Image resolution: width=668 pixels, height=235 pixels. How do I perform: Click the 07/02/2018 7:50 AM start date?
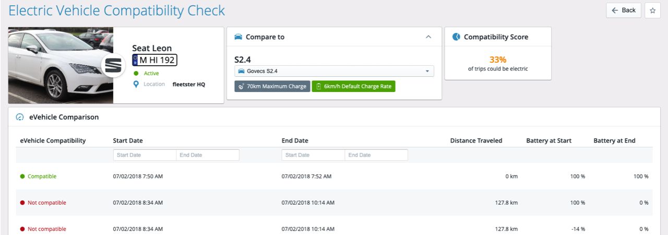click(x=138, y=177)
